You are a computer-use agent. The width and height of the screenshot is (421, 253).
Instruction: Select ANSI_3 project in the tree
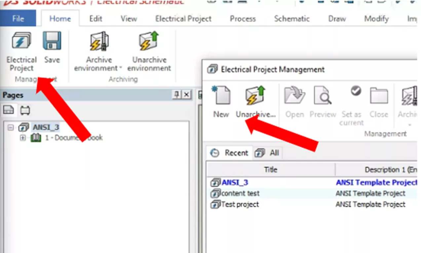pos(46,127)
